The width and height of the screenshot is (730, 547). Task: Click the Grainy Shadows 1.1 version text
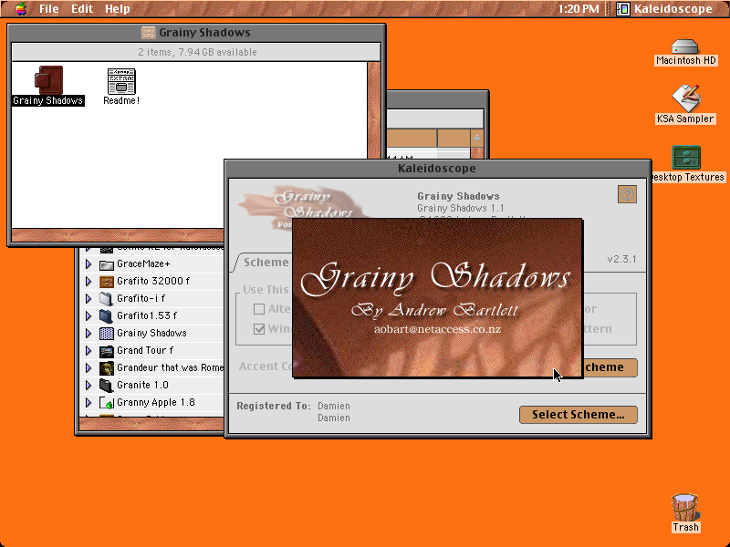461,208
